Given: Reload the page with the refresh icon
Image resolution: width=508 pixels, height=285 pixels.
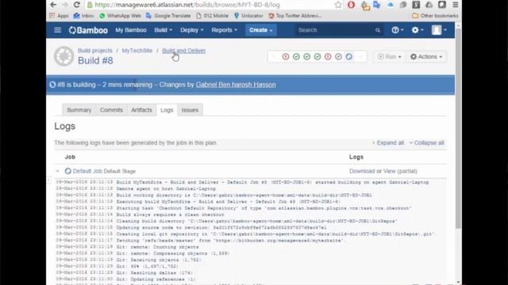Looking at the screenshot, I should [76, 5].
